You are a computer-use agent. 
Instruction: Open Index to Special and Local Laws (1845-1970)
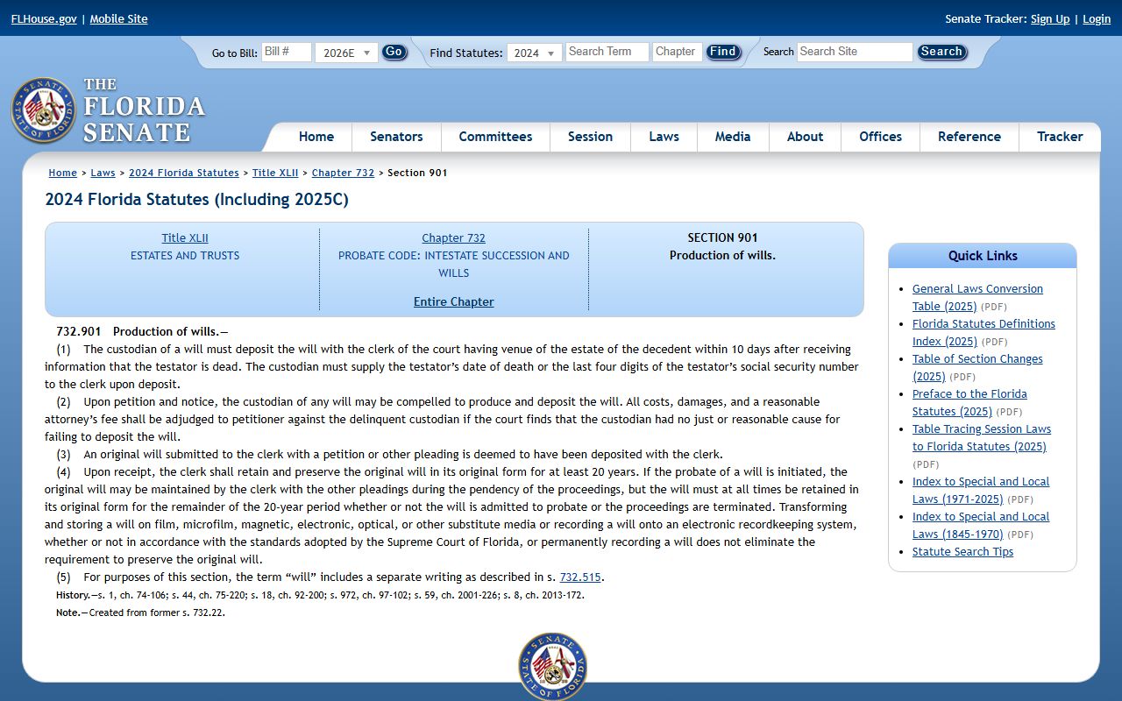tap(981, 525)
